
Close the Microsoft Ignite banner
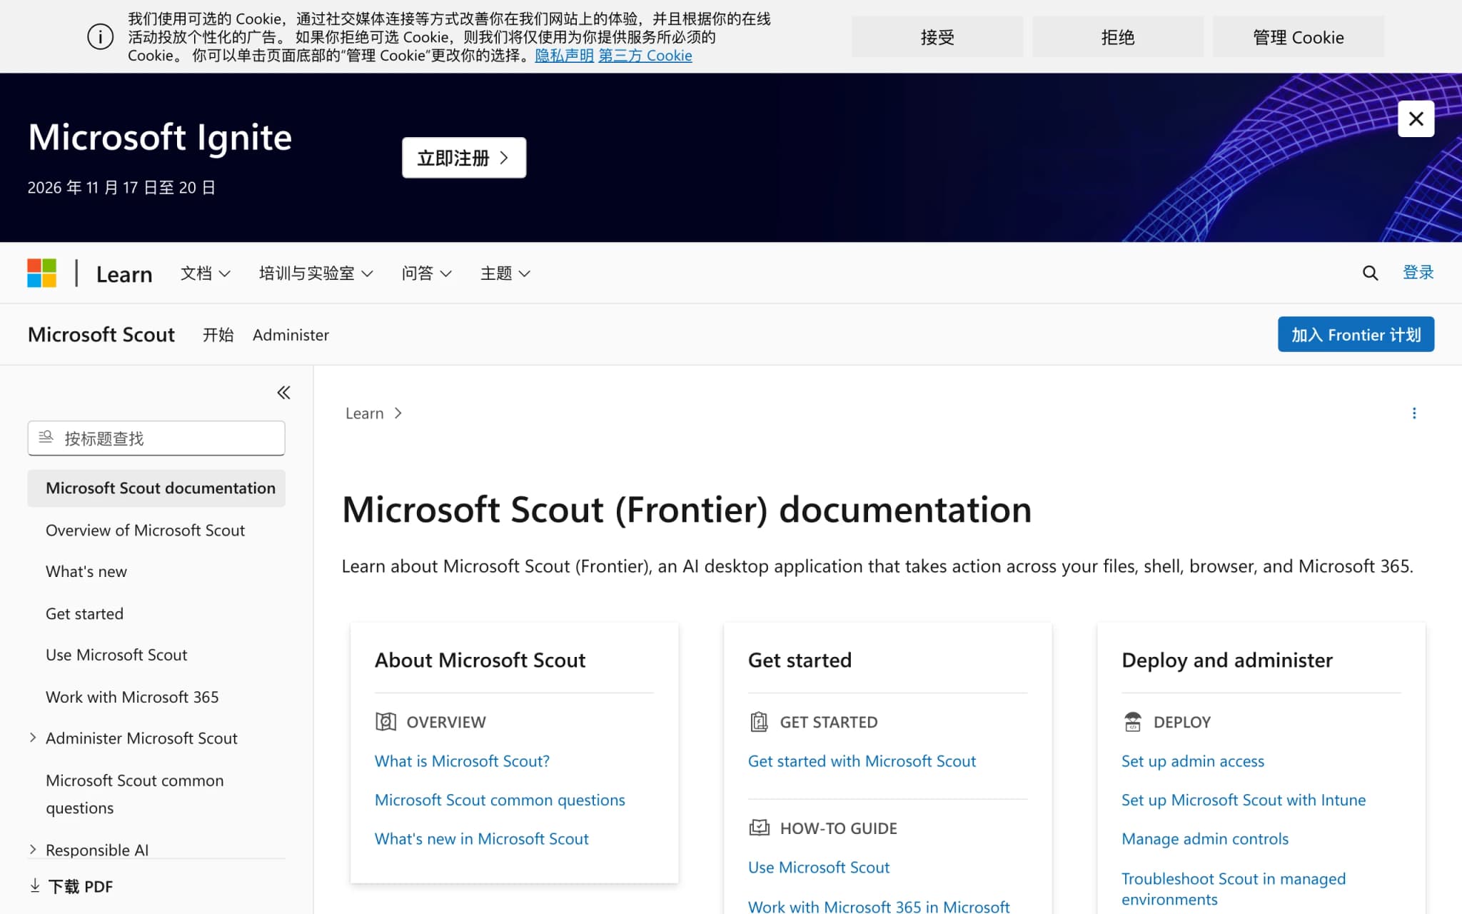[x=1416, y=119]
